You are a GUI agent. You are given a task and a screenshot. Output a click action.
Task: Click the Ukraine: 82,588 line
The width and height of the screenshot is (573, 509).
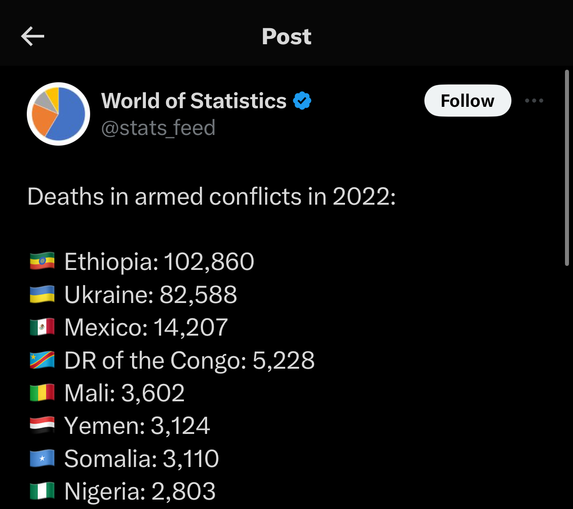click(133, 294)
